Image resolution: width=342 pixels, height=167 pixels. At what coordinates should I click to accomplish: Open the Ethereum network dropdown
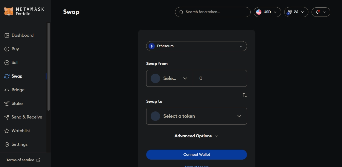point(196,46)
